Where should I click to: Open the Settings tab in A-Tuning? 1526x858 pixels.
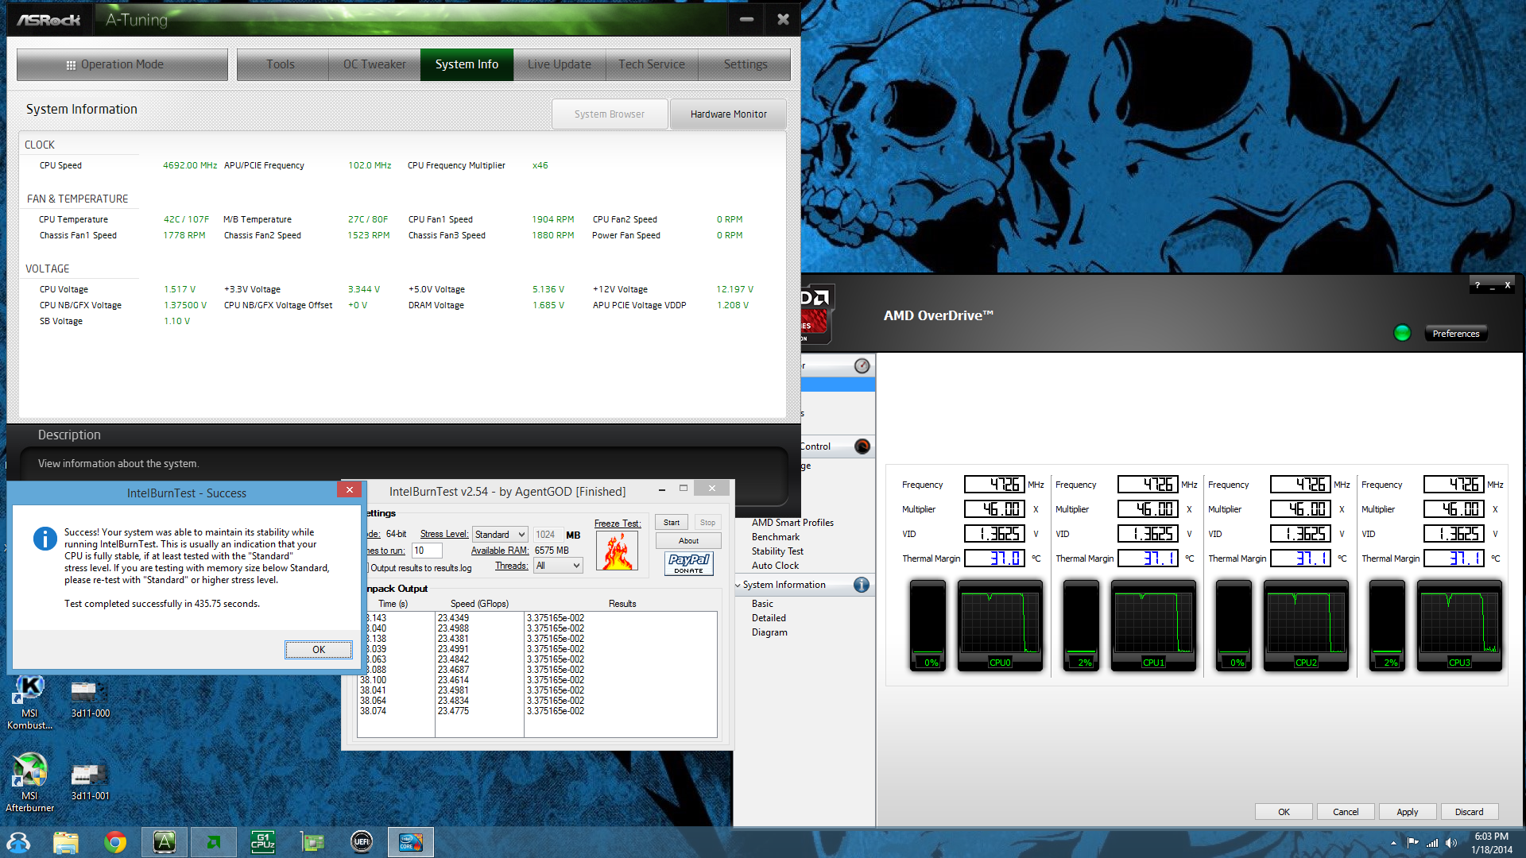[x=746, y=64]
